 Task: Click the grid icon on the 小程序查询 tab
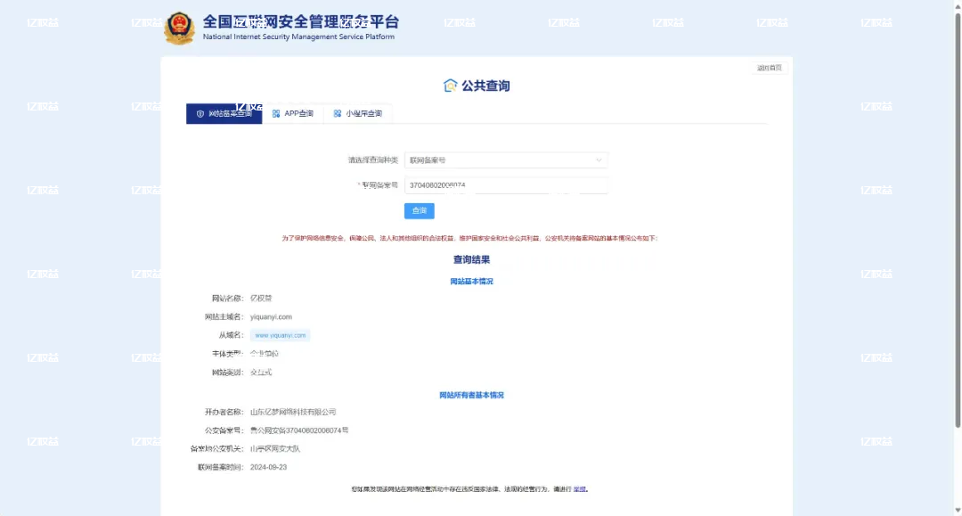click(336, 113)
